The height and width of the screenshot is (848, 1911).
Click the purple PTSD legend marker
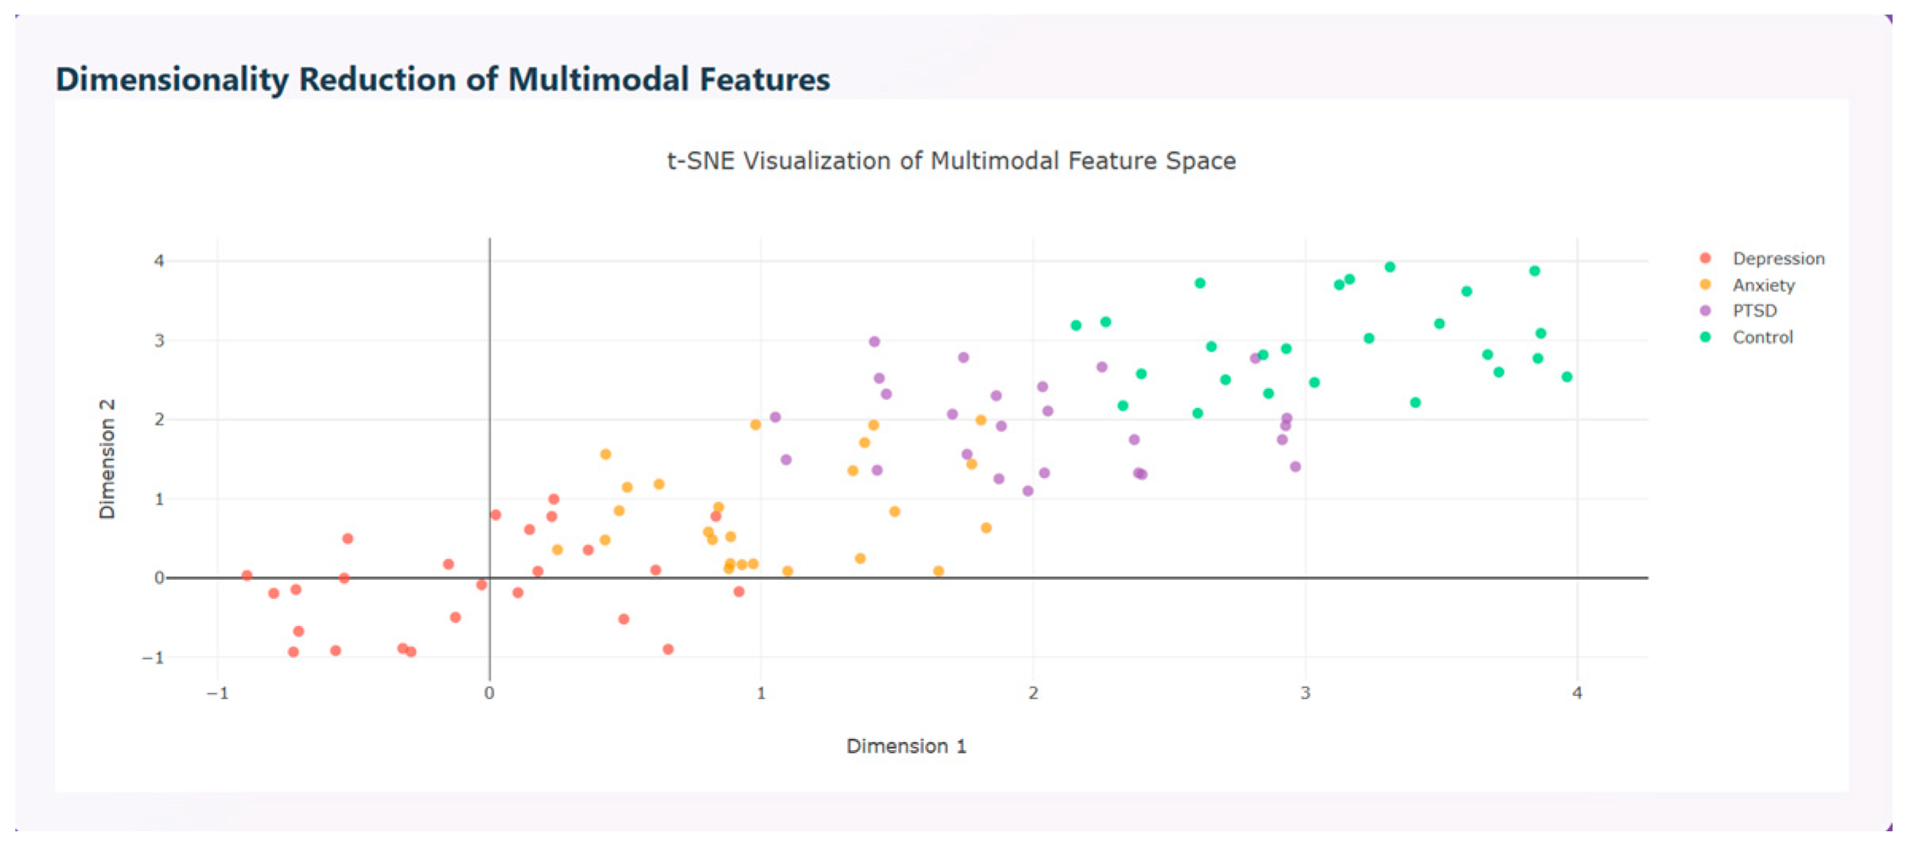[1704, 310]
